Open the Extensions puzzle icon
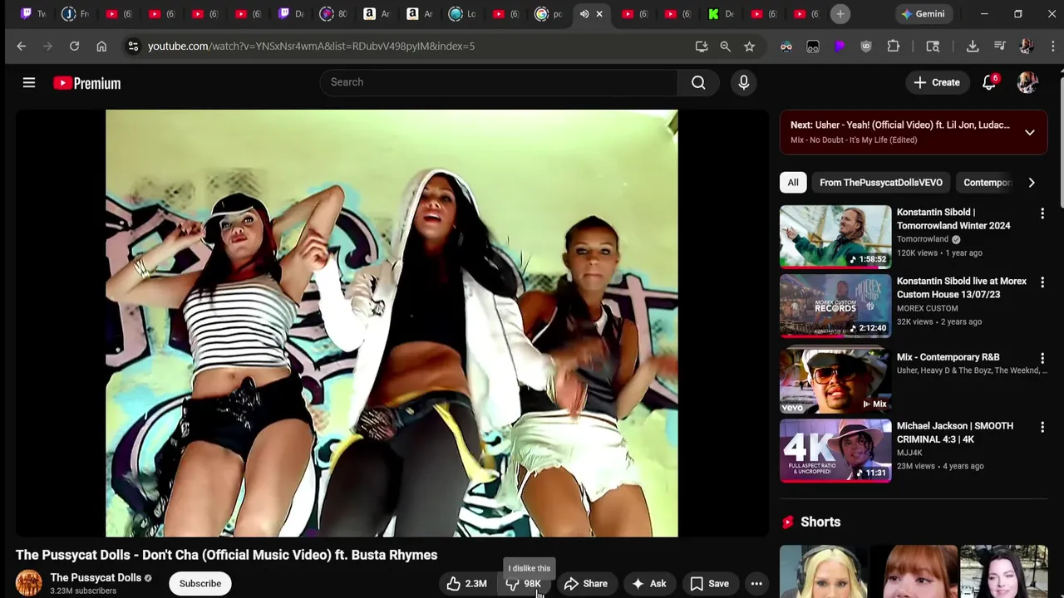Screen dimensions: 1064x598 894,47
